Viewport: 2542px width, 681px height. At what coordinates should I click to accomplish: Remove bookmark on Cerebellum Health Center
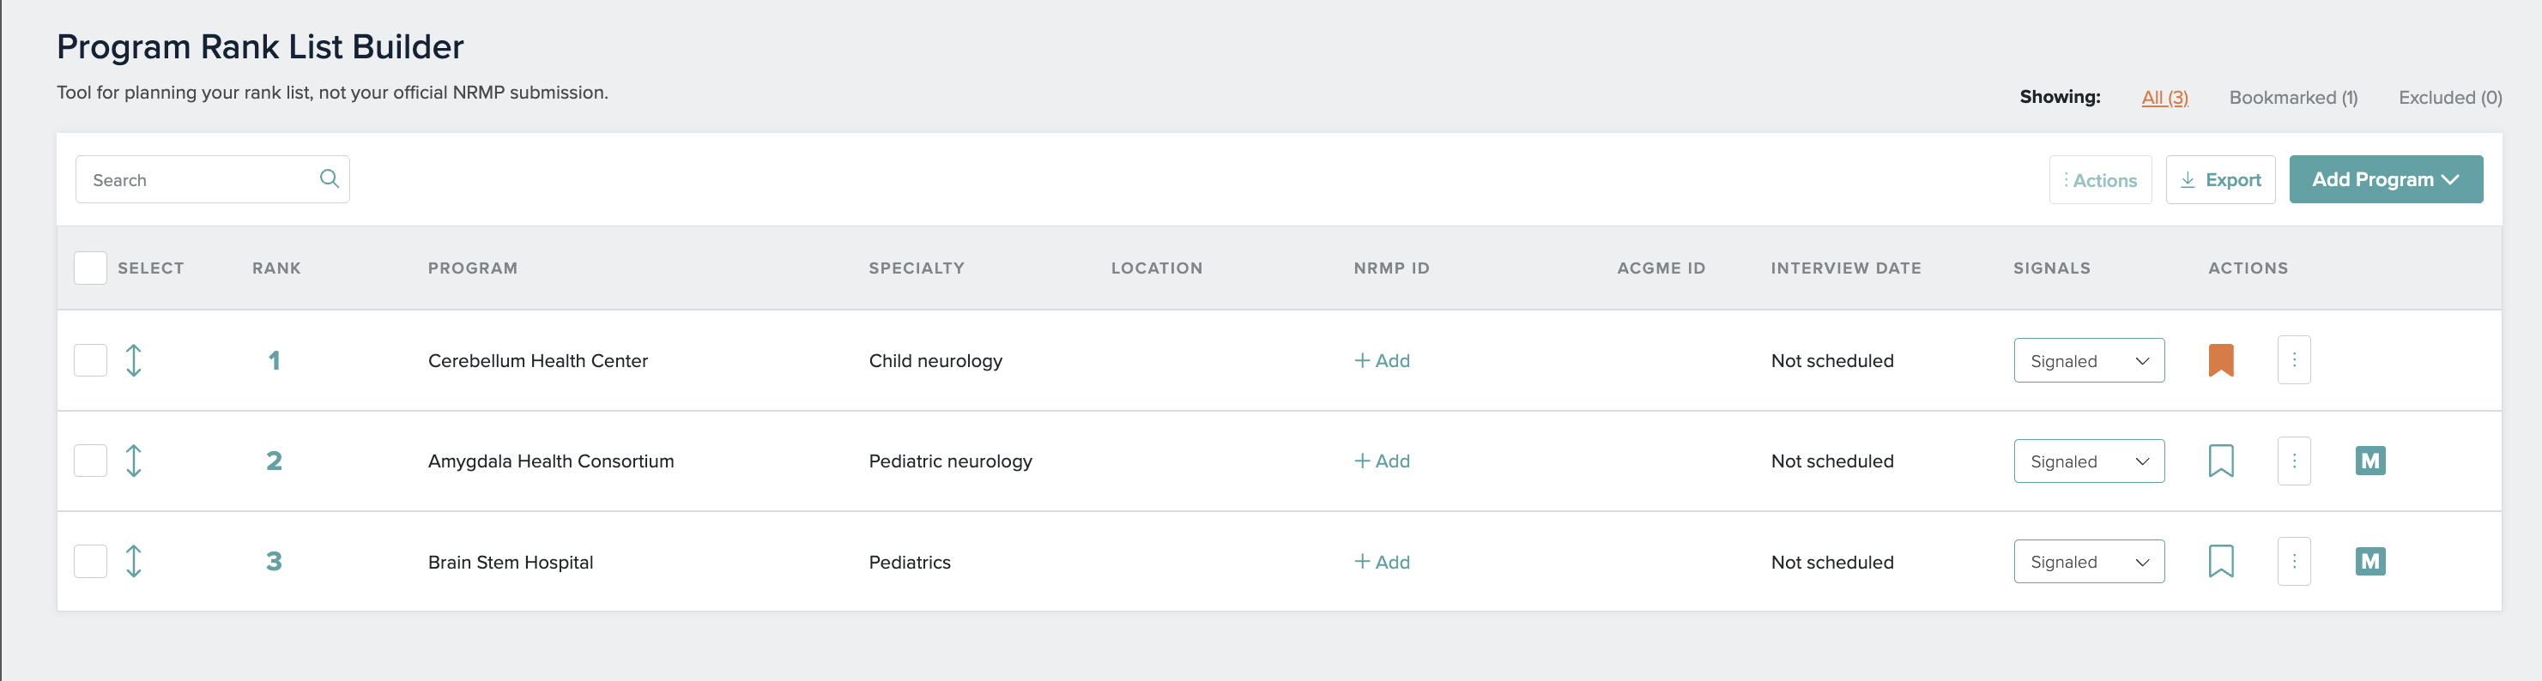2220,361
